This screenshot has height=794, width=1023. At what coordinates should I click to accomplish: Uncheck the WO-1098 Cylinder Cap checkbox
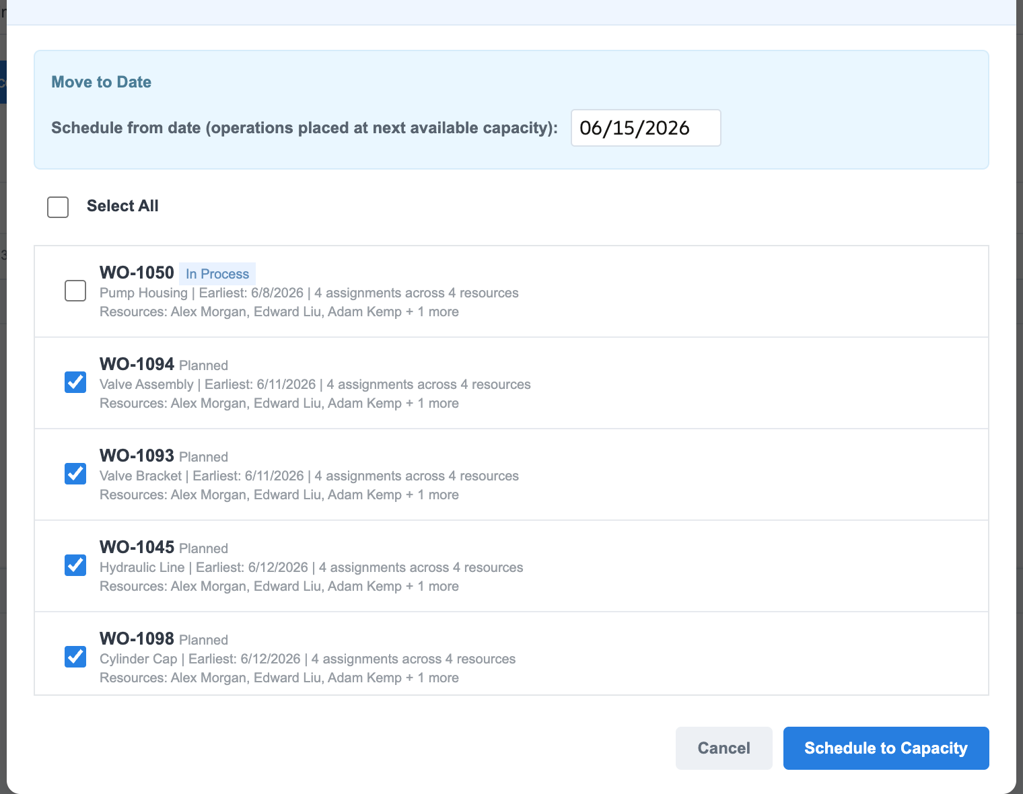(75, 657)
